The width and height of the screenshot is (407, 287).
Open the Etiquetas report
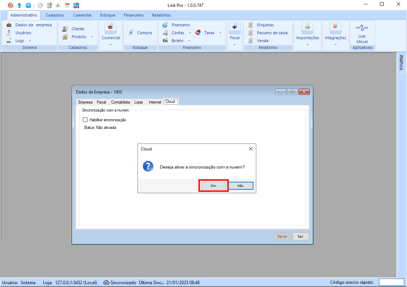pyautogui.click(x=265, y=25)
